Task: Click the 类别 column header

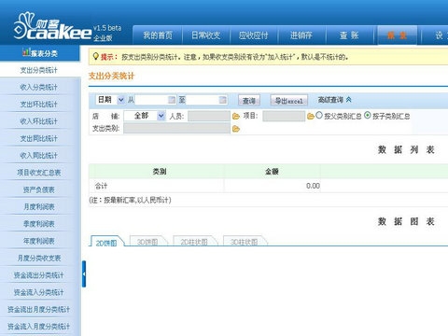Action: pyautogui.click(x=160, y=172)
